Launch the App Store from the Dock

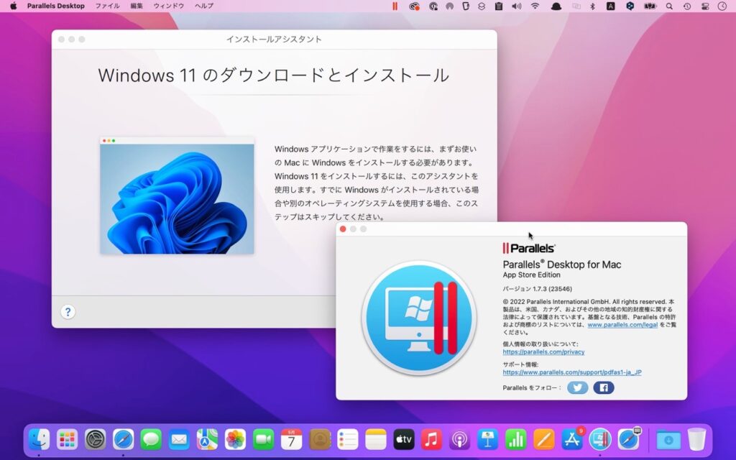[572, 439]
